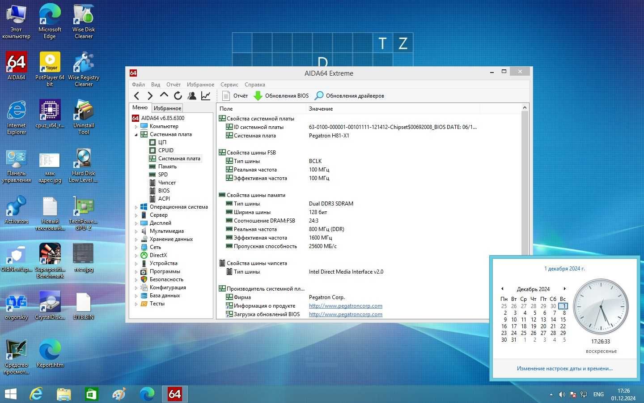Open PotPlayer 64 bit desktop icon
The width and height of the screenshot is (644, 403).
[x=50, y=69]
